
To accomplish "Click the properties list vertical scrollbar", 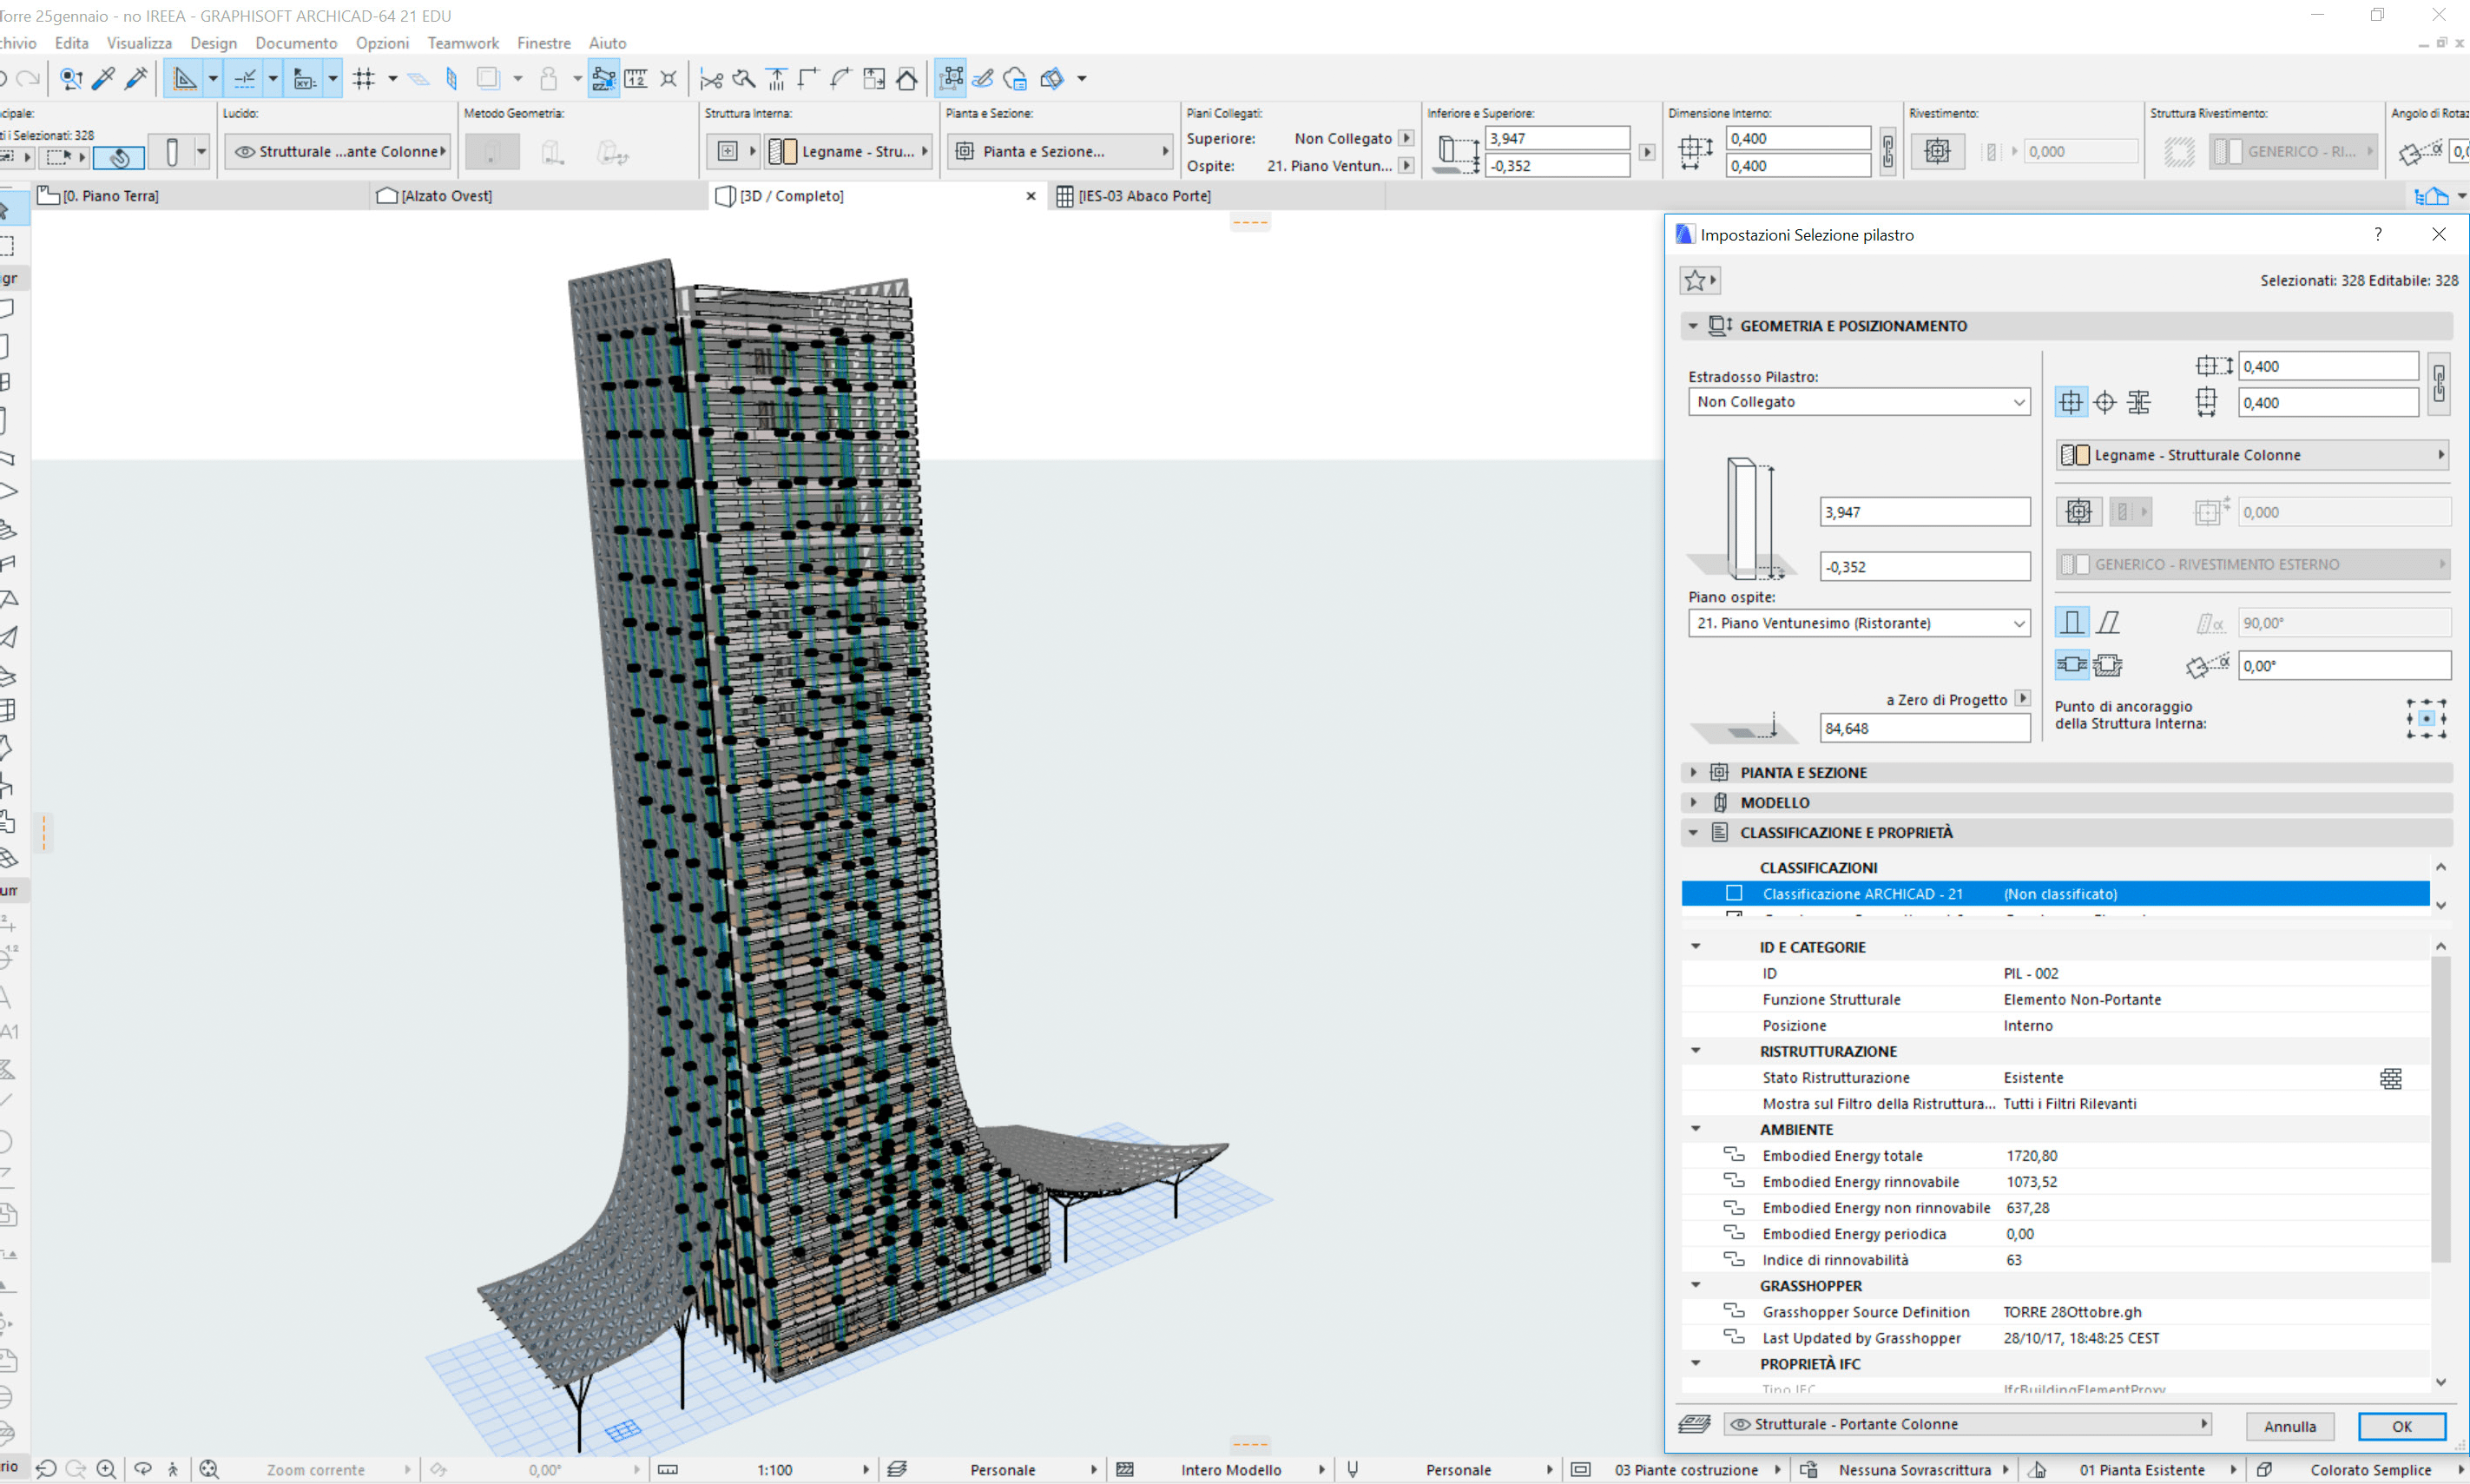I will point(2440,1108).
